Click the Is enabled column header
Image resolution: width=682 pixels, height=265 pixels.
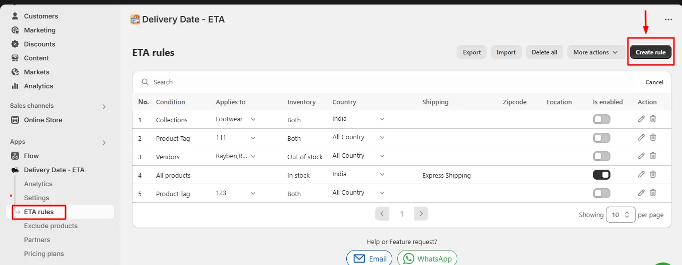pos(608,102)
